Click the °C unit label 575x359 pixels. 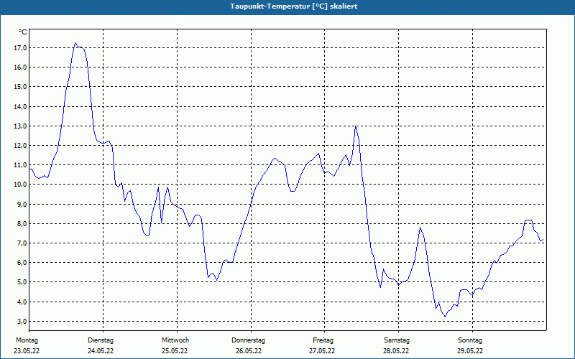coord(23,32)
